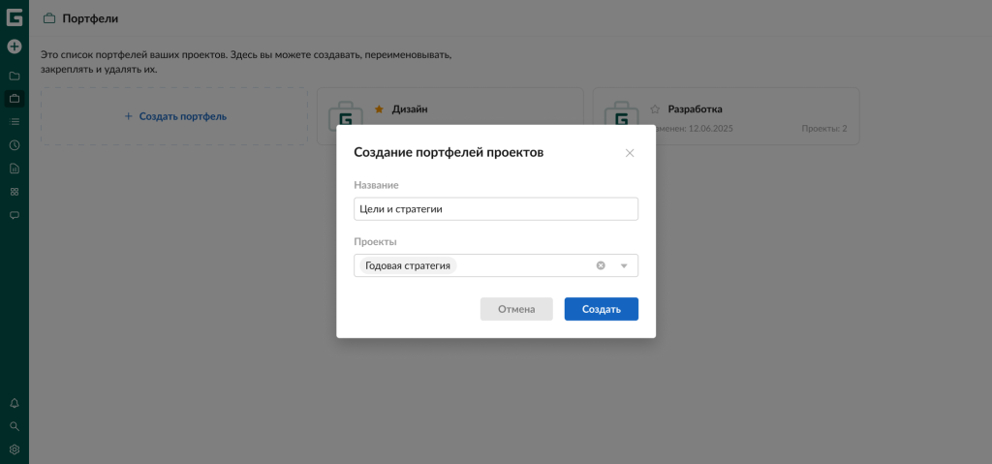Image resolution: width=992 pixels, height=464 pixels.
Task: Click the Портфели page title
Action: [90, 19]
